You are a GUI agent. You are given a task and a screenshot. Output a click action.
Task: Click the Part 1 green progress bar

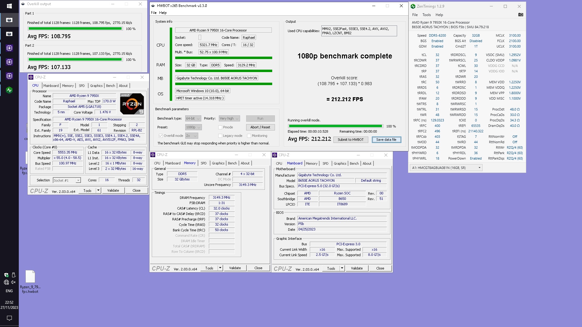[75, 29]
